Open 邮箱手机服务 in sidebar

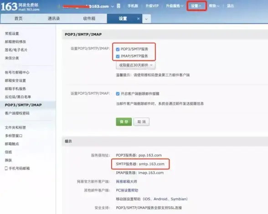point(15,89)
